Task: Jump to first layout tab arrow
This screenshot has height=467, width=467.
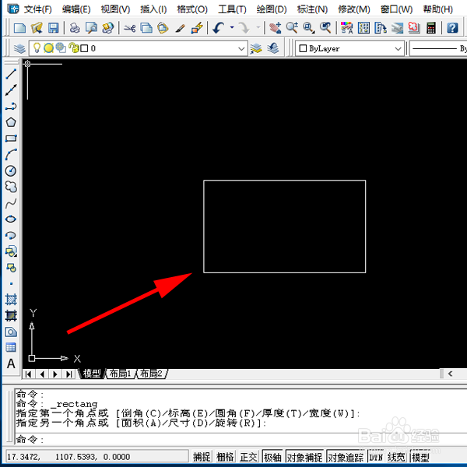Action: click(29, 374)
